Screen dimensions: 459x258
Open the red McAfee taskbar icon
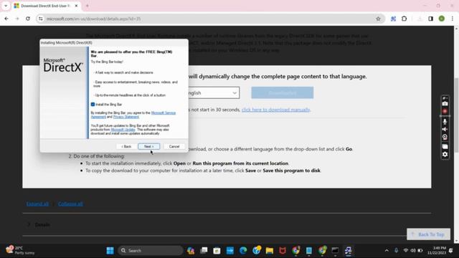pos(283,251)
